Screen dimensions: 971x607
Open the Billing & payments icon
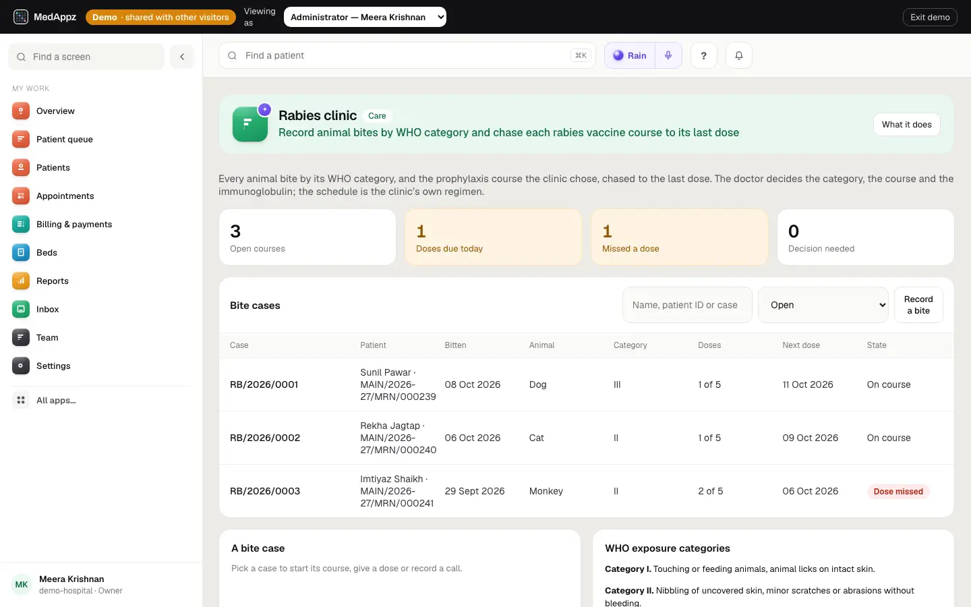(21, 225)
